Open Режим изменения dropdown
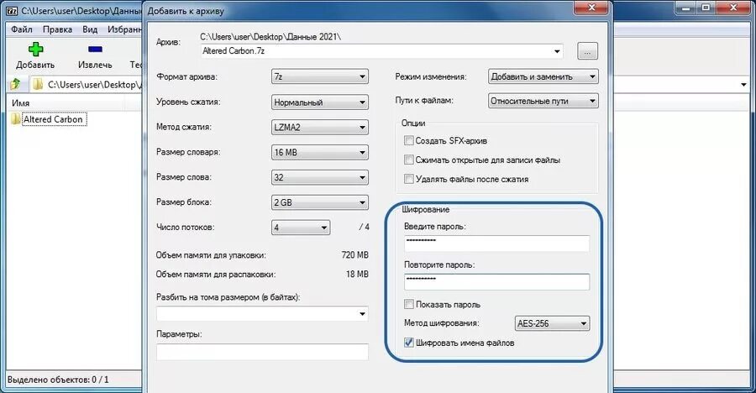This screenshot has height=393, width=756. (543, 76)
